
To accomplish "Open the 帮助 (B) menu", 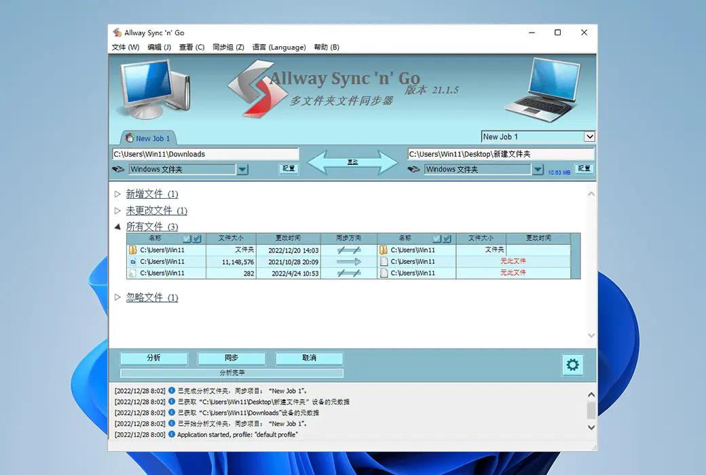I will [327, 47].
